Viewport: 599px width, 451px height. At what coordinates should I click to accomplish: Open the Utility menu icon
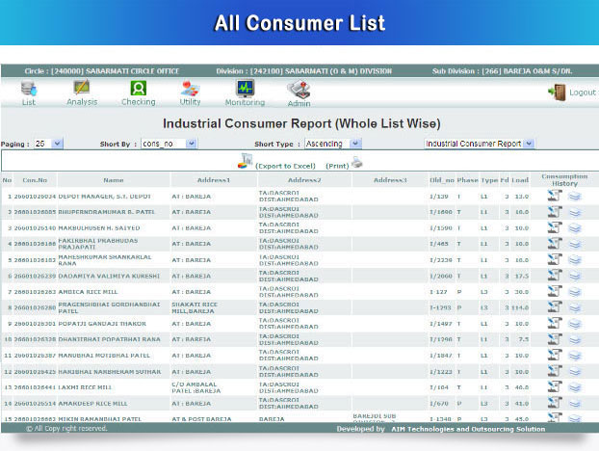tap(190, 89)
